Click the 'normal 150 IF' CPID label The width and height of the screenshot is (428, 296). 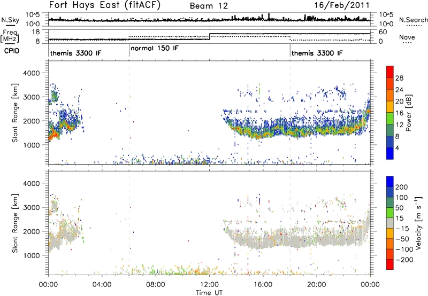coord(155,48)
